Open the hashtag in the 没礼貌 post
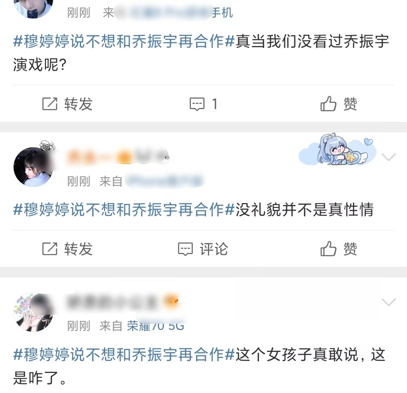This screenshot has width=407, height=393. [124, 210]
